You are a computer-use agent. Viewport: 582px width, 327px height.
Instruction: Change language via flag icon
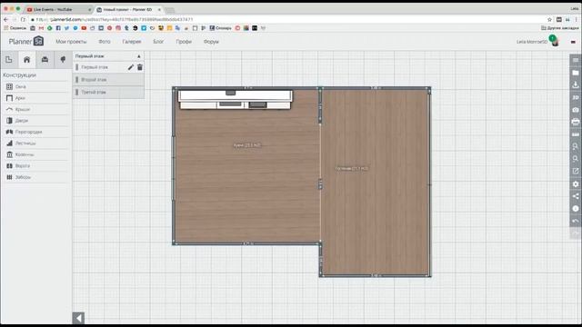tap(573, 42)
